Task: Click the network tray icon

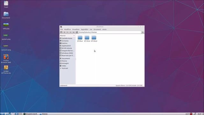Action: click(x=195, y=114)
